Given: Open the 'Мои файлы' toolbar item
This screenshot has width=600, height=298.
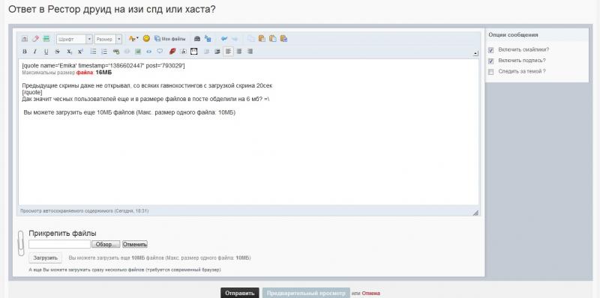Looking at the screenshot, I should point(170,39).
